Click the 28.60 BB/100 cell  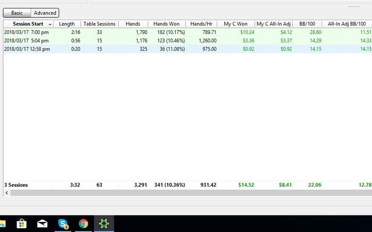coord(316,32)
